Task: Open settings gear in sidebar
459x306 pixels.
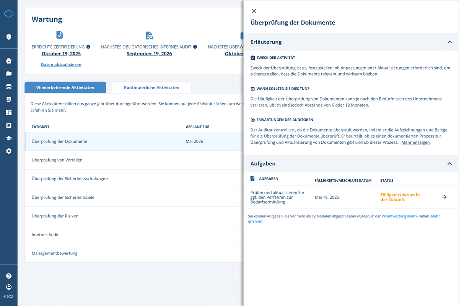Action: pyautogui.click(x=9, y=151)
